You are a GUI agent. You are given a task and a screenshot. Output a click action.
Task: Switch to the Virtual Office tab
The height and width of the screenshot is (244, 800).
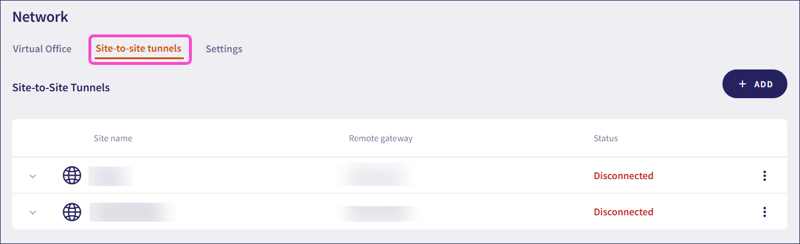[x=42, y=49]
